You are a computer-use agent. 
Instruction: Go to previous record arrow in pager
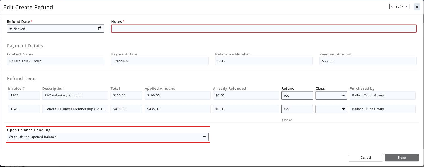click(x=392, y=6)
